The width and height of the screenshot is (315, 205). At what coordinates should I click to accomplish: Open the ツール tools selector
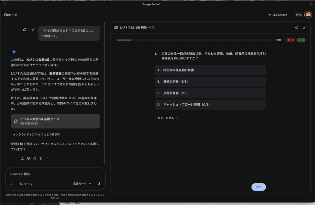(x=25, y=184)
